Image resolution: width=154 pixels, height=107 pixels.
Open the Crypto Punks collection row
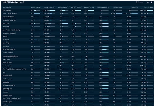tap(7, 10)
